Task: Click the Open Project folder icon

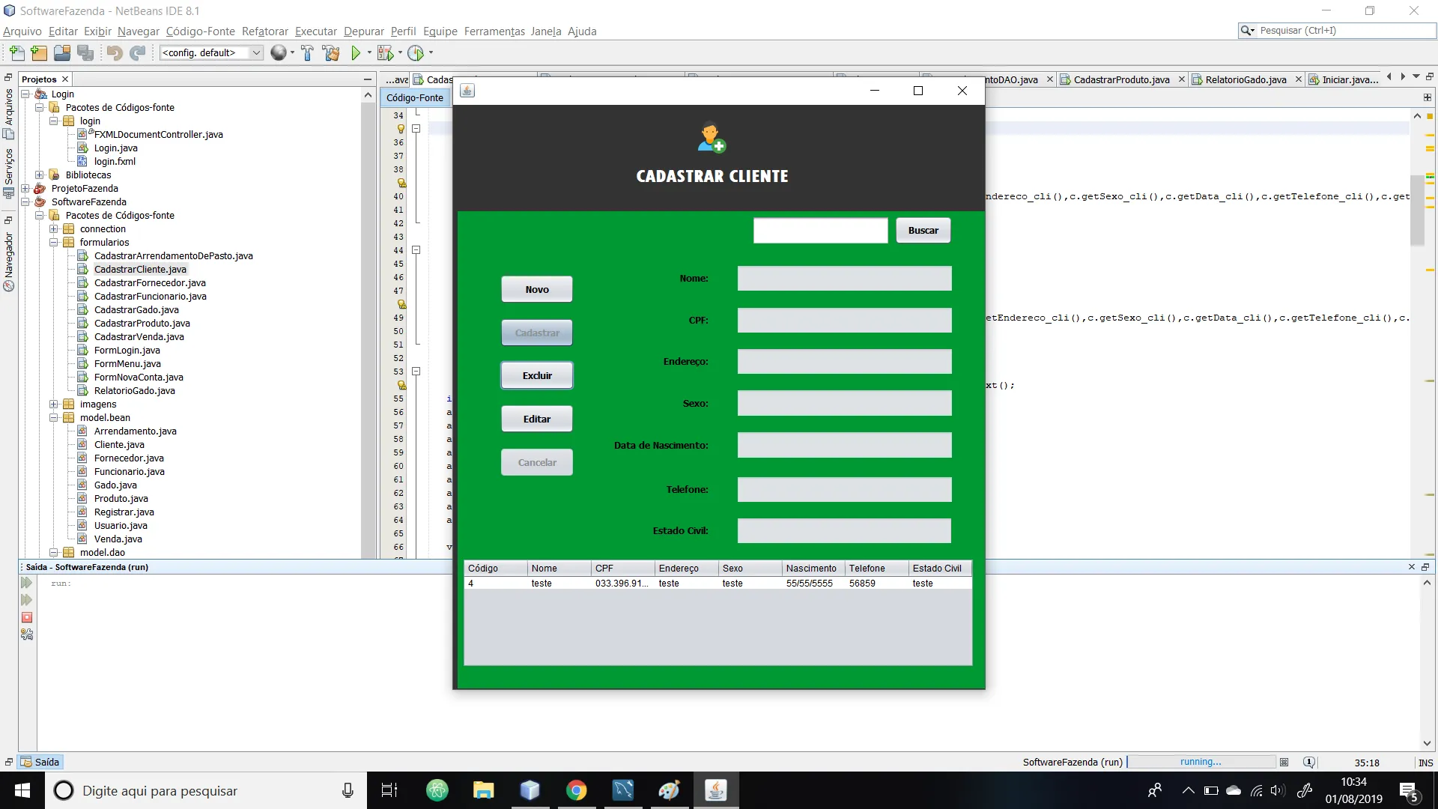Action: [x=62, y=52]
